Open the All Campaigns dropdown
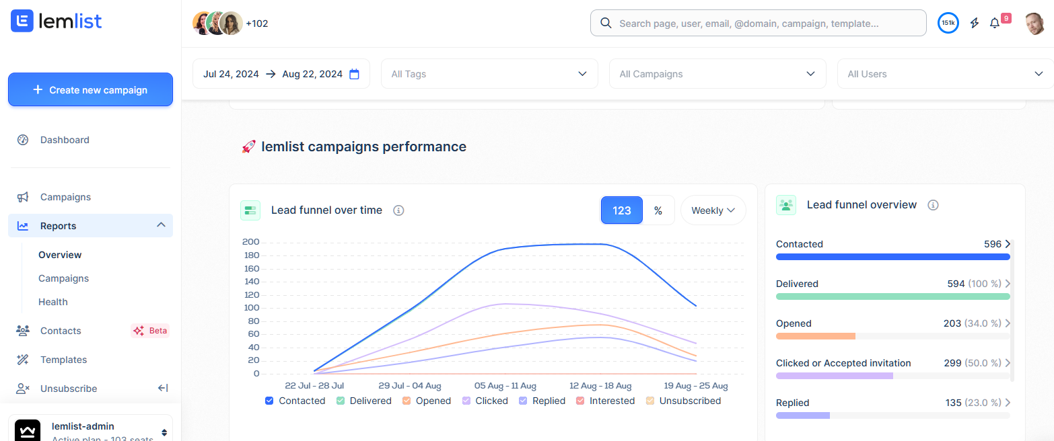Image resolution: width=1054 pixels, height=441 pixels. (x=717, y=74)
